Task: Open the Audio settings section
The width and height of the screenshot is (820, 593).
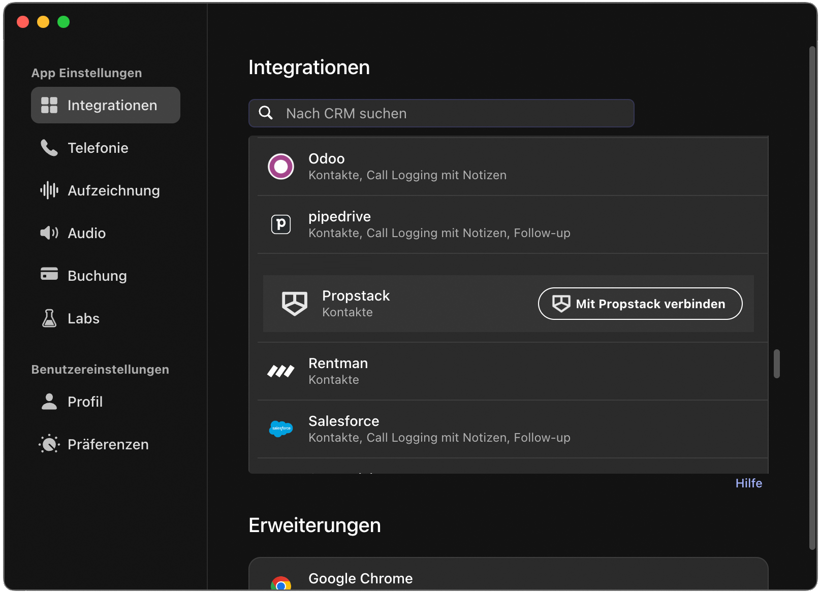Action: click(106, 233)
